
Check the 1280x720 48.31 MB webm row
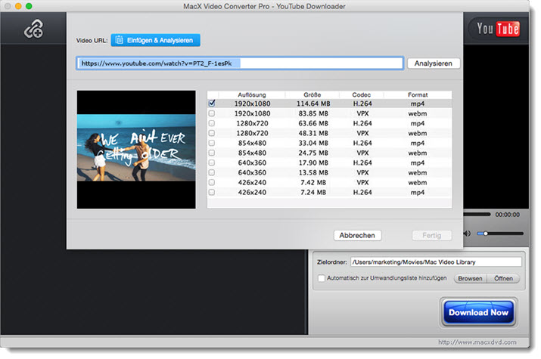pyautogui.click(x=212, y=133)
